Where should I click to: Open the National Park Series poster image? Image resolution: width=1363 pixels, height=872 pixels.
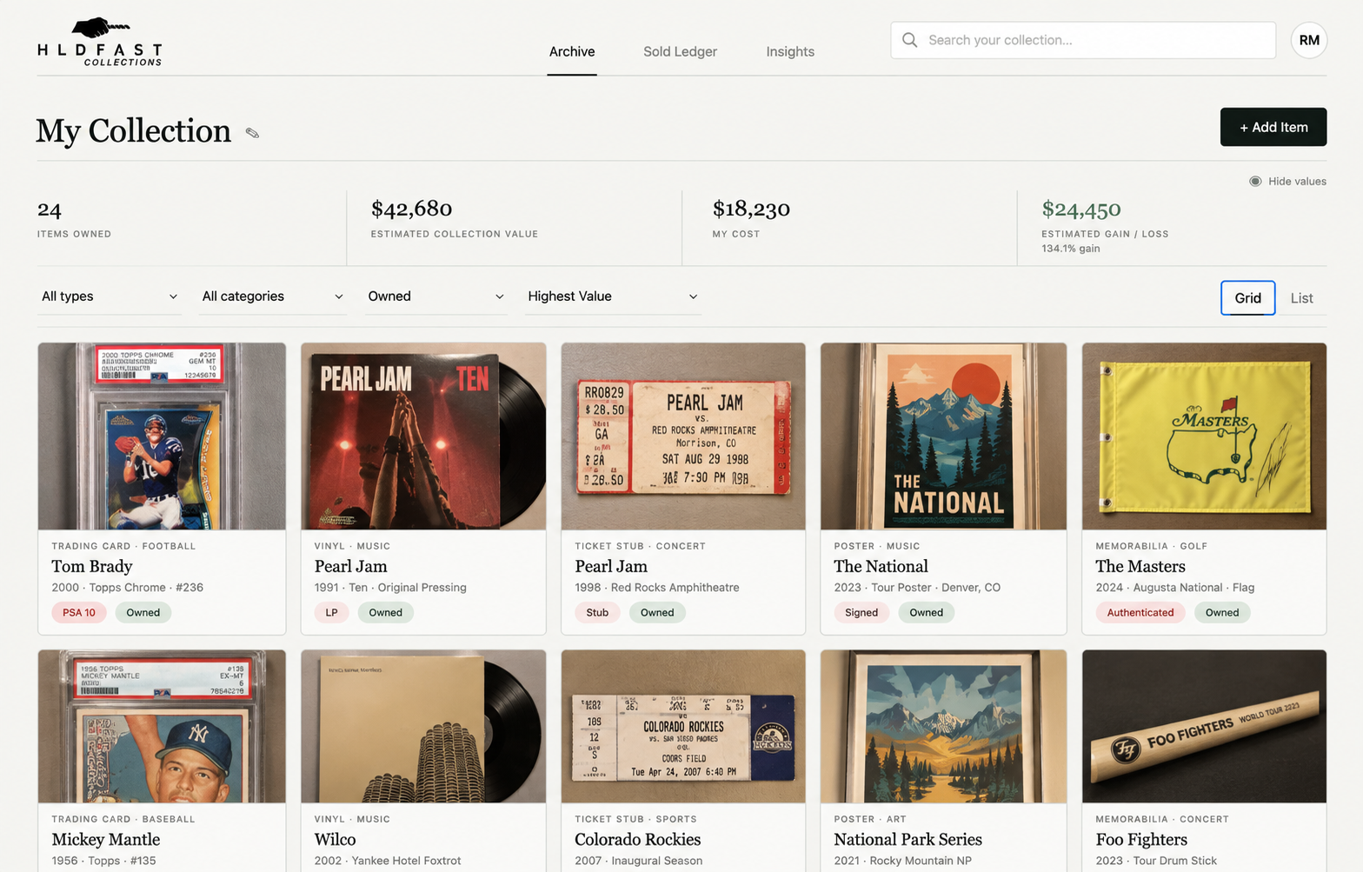pos(943,727)
